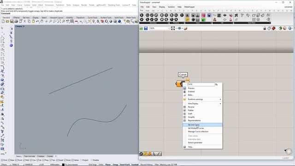Screen dimensions: 295x166
Task: Click the blue rendered sphere icon in Rhino toolbar
Action: coord(119,22)
